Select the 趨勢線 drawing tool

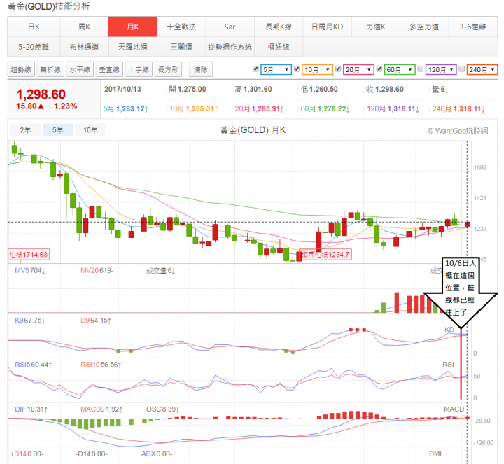point(21,69)
